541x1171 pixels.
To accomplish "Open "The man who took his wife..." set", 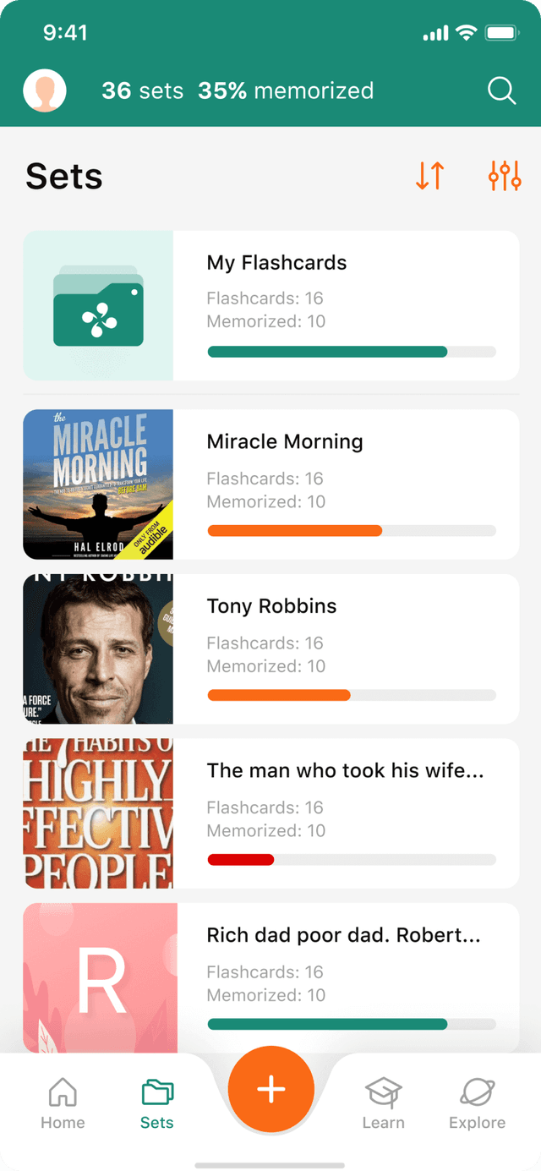I will click(x=345, y=770).
